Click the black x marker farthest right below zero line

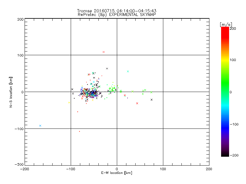(x=152, y=100)
